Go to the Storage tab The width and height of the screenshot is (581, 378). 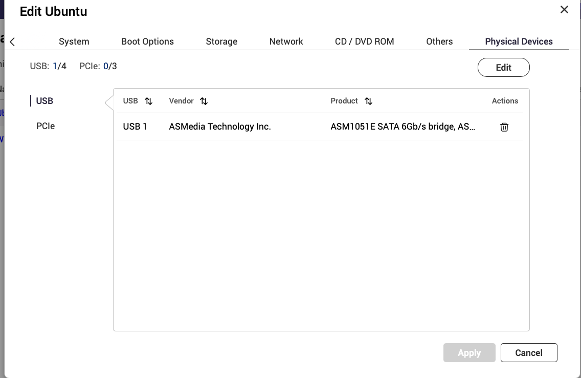point(221,41)
